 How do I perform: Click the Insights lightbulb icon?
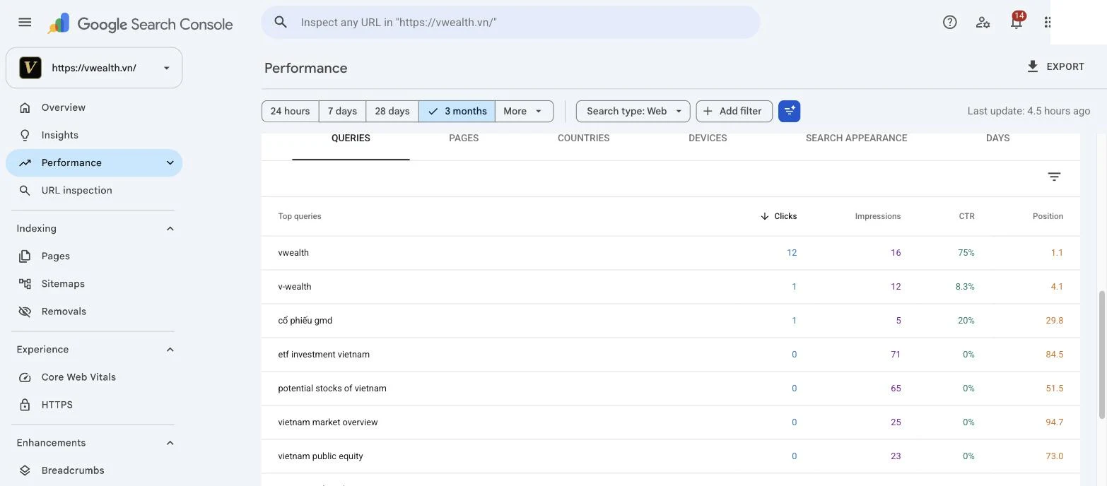[25, 135]
